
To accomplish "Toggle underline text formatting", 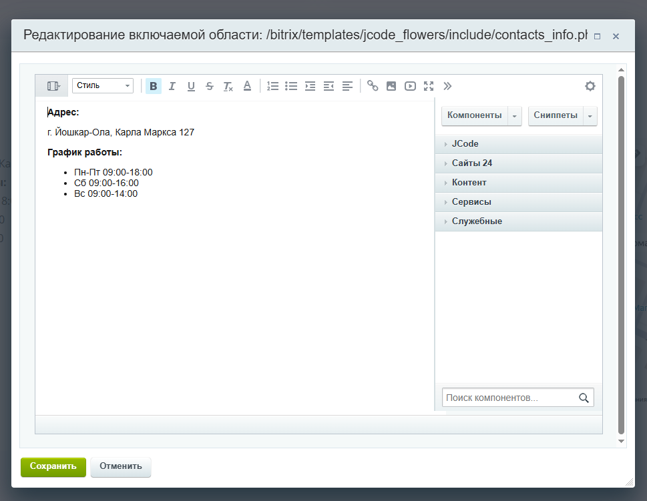I will pos(191,86).
